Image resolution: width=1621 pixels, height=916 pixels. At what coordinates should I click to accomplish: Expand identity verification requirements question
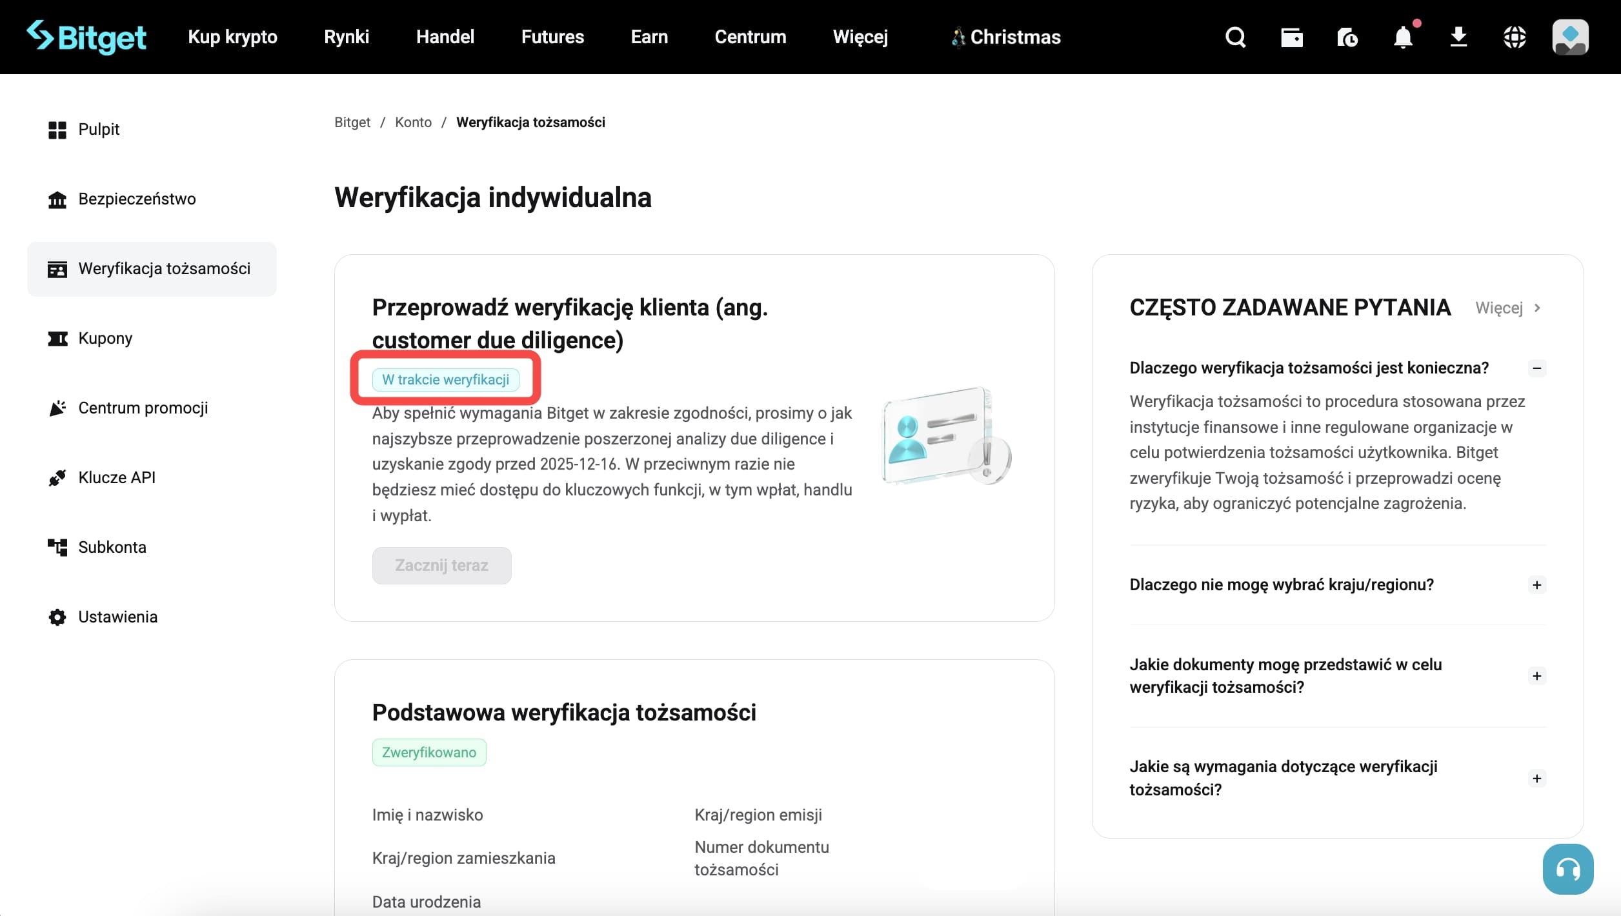1537,778
